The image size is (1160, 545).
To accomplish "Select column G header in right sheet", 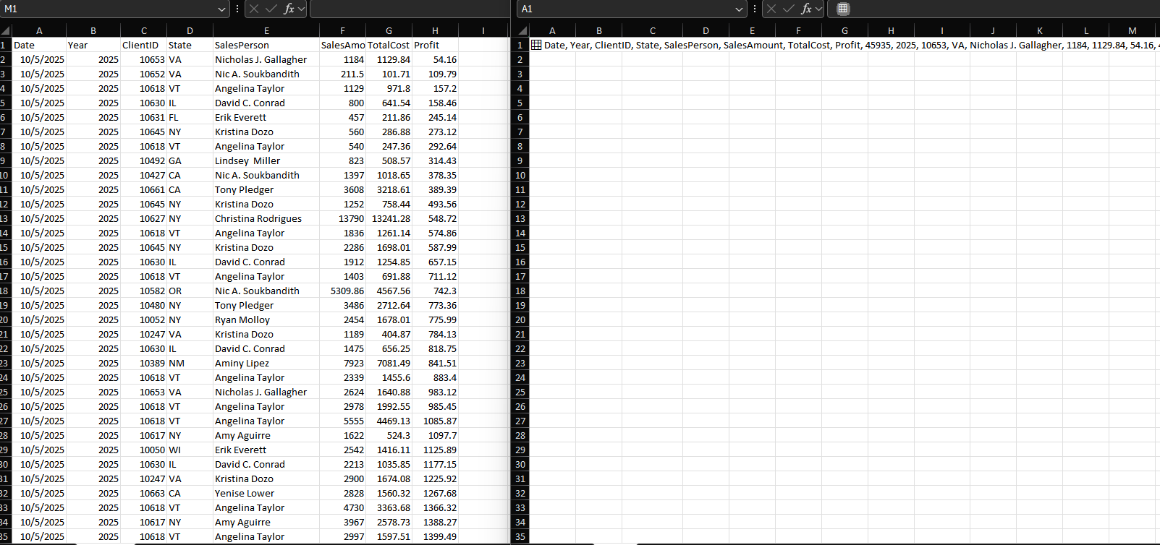I will tap(844, 30).
